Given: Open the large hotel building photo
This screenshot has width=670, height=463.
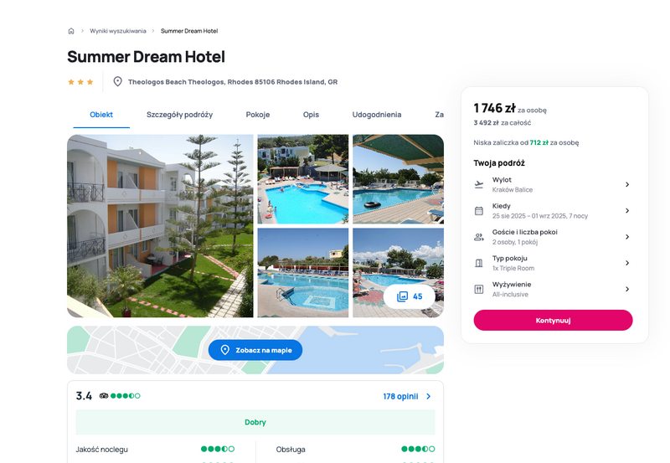Looking at the screenshot, I should click(x=160, y=226).
